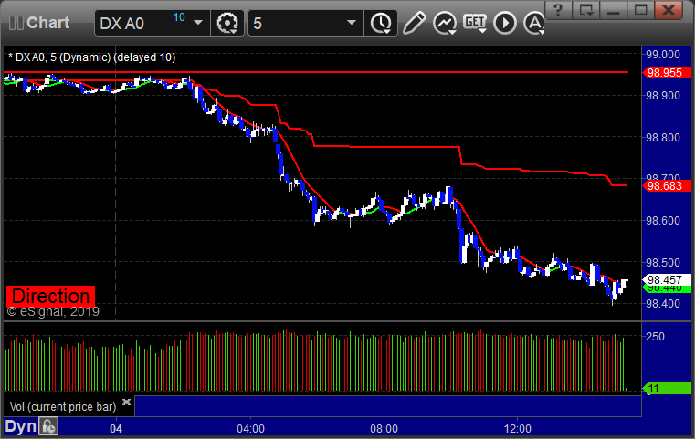Expand the interval dropdown arrow
Image resolution: width=695 pixels, height=439 pixels.
pos(352,23)
